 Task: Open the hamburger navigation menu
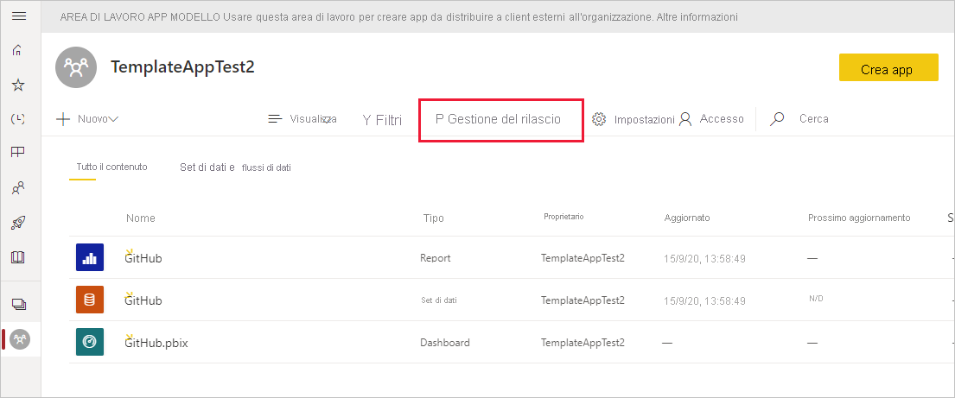pos(19,16)
